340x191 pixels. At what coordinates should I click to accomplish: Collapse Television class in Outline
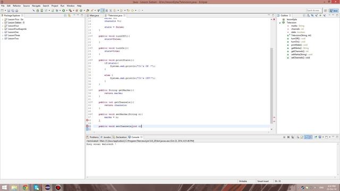280,23
